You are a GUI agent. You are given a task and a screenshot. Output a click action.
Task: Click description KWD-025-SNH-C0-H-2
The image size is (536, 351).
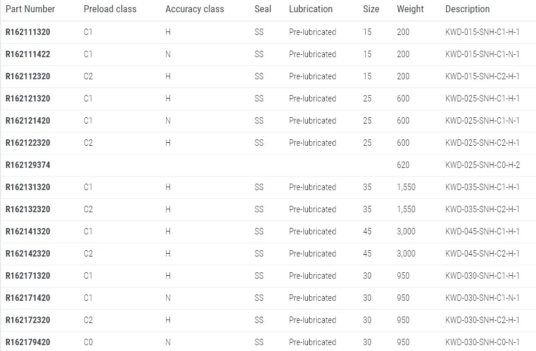482,165
